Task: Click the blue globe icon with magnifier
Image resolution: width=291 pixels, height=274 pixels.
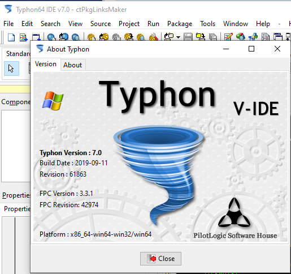Action: click(76, 37)
